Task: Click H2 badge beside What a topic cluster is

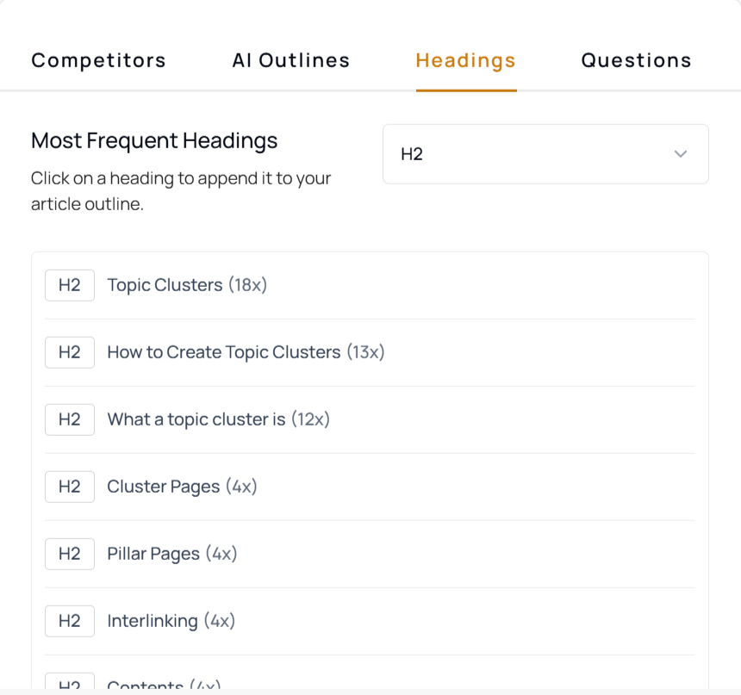Action: (70, 419)
